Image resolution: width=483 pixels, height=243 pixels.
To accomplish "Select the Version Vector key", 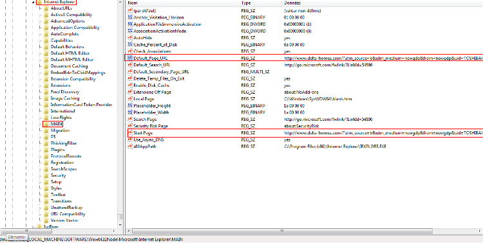I will 64,221.
